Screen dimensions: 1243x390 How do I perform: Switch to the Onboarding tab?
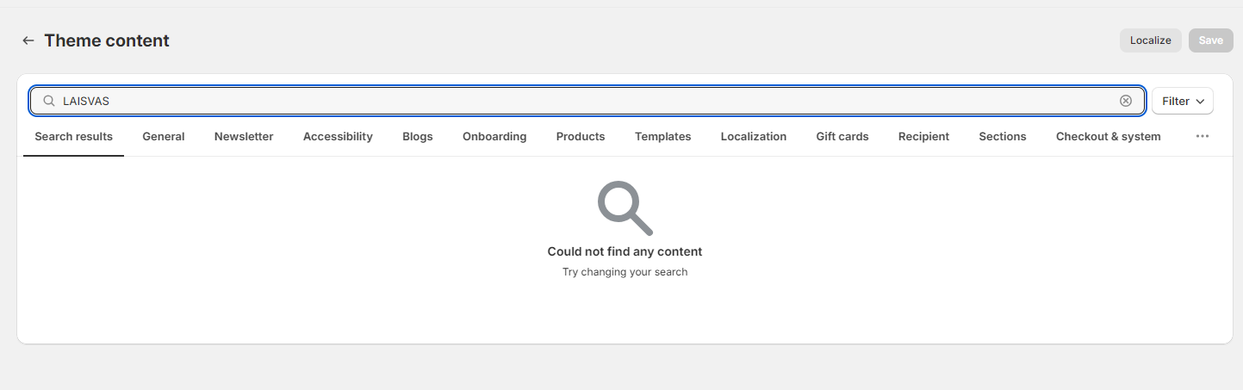494,136
